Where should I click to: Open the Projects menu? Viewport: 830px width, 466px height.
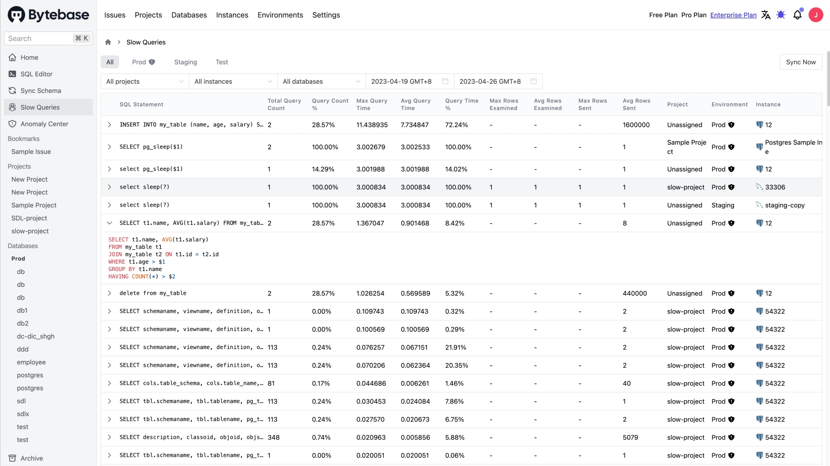[x=148, y=15]
